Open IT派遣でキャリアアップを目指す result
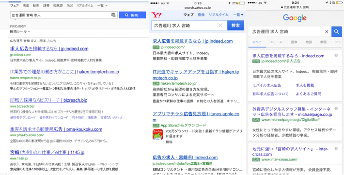344x175 pixels. click(x=196, y=75)
